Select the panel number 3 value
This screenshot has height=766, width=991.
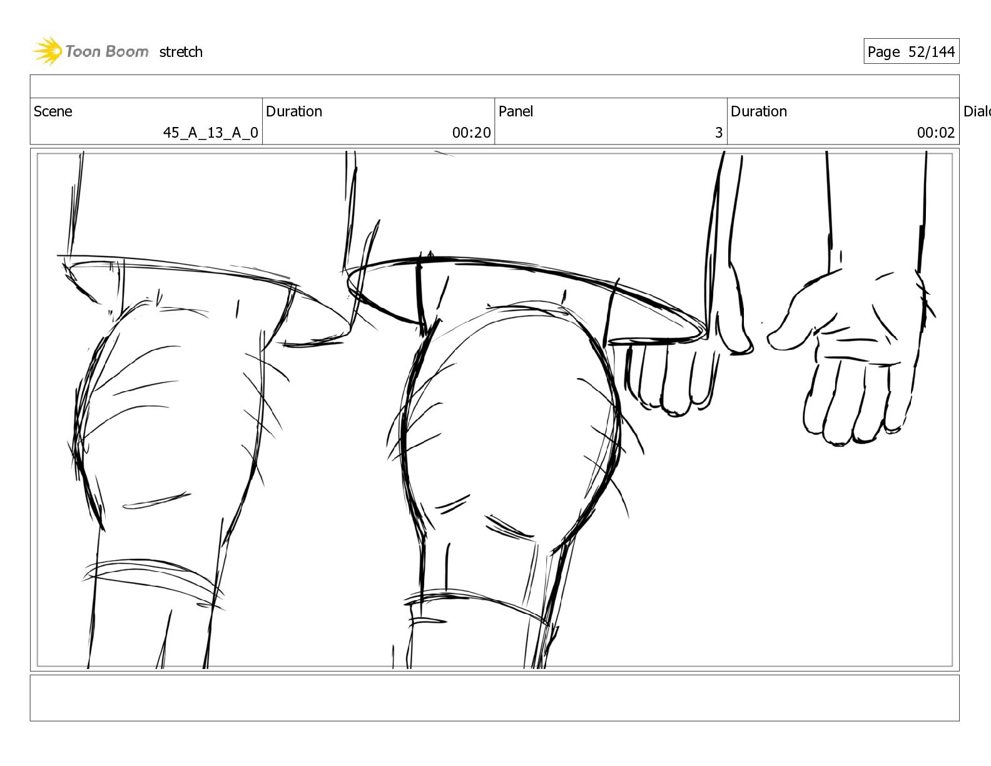[719, 133]
